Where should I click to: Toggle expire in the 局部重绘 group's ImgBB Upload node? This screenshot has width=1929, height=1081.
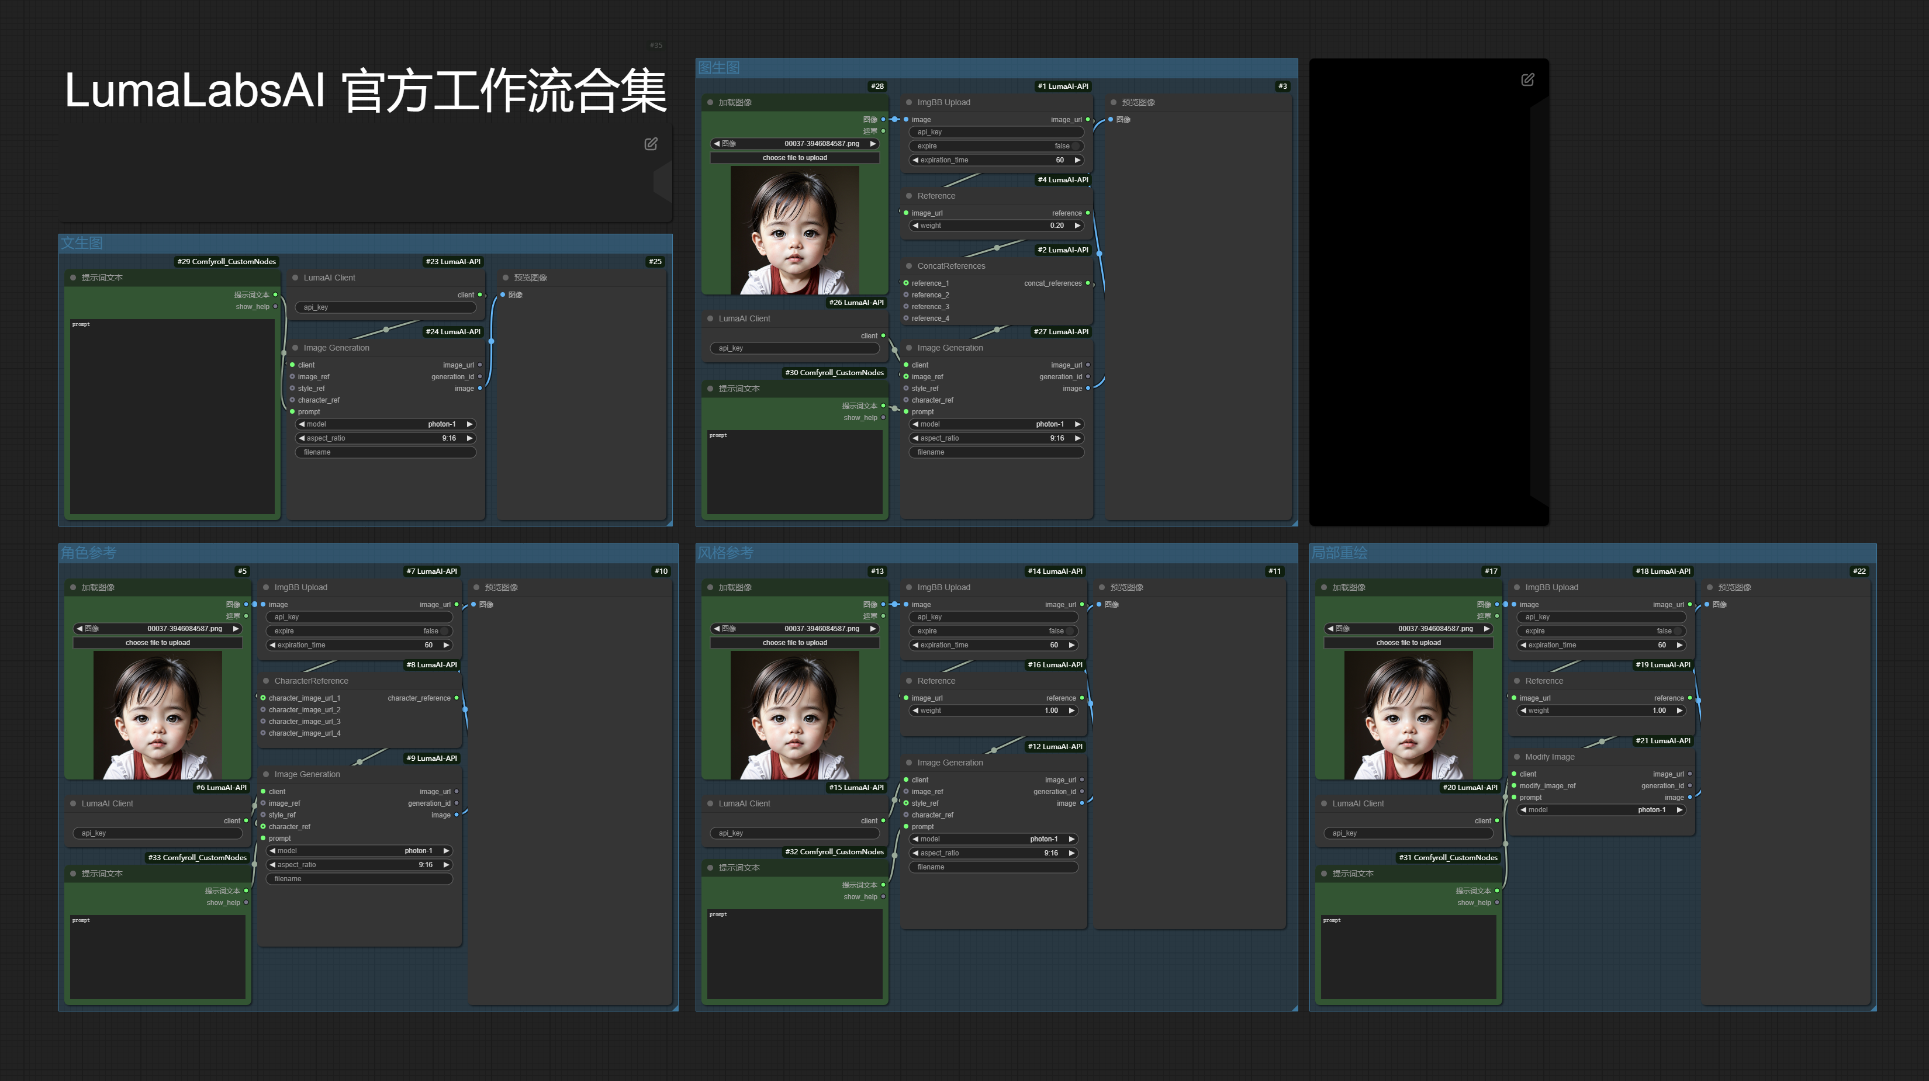point(1601,631)
